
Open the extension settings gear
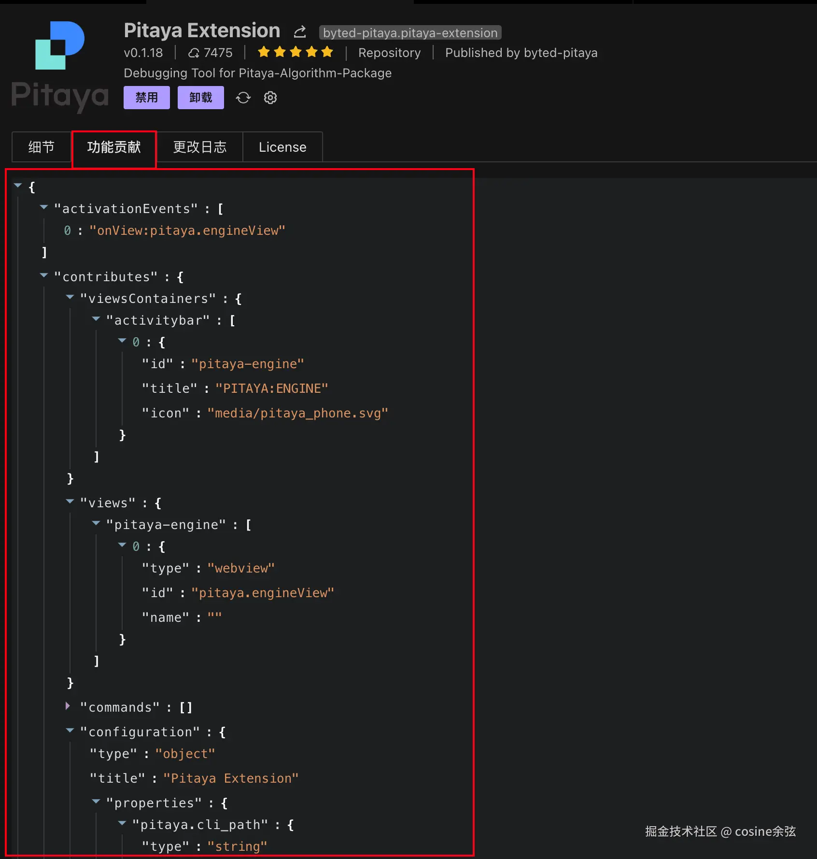[x=270, y=98]
